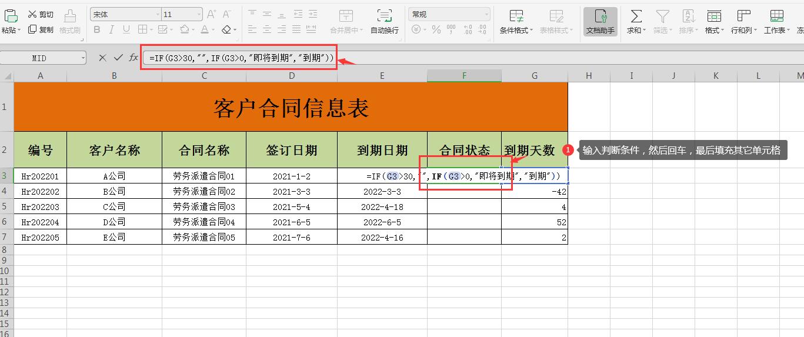Align text left horizontally
This screenshot has width=804, height=337.
pyautogui.click(x=252, y=29)
